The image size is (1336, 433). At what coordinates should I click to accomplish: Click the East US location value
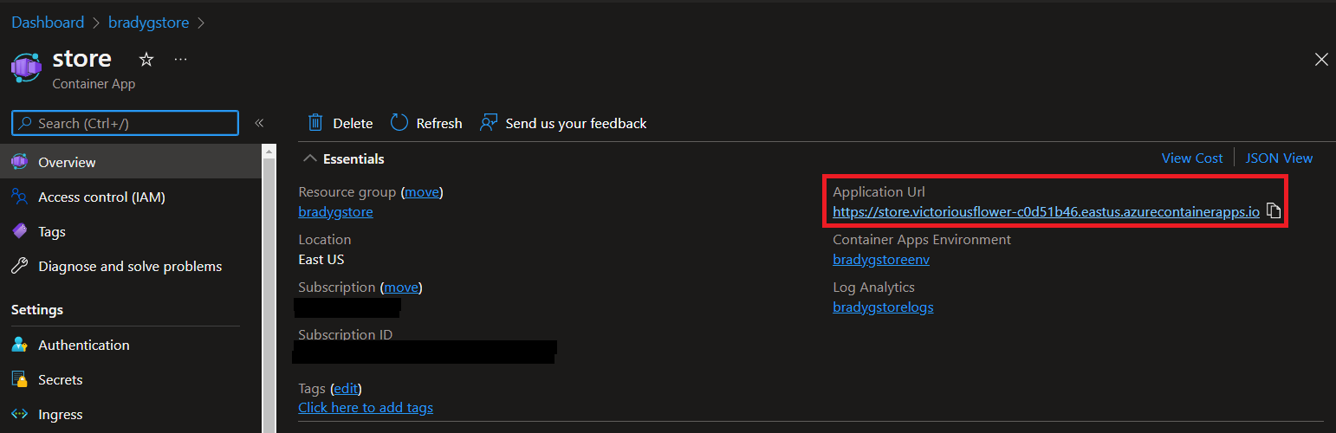click(322, 259)
